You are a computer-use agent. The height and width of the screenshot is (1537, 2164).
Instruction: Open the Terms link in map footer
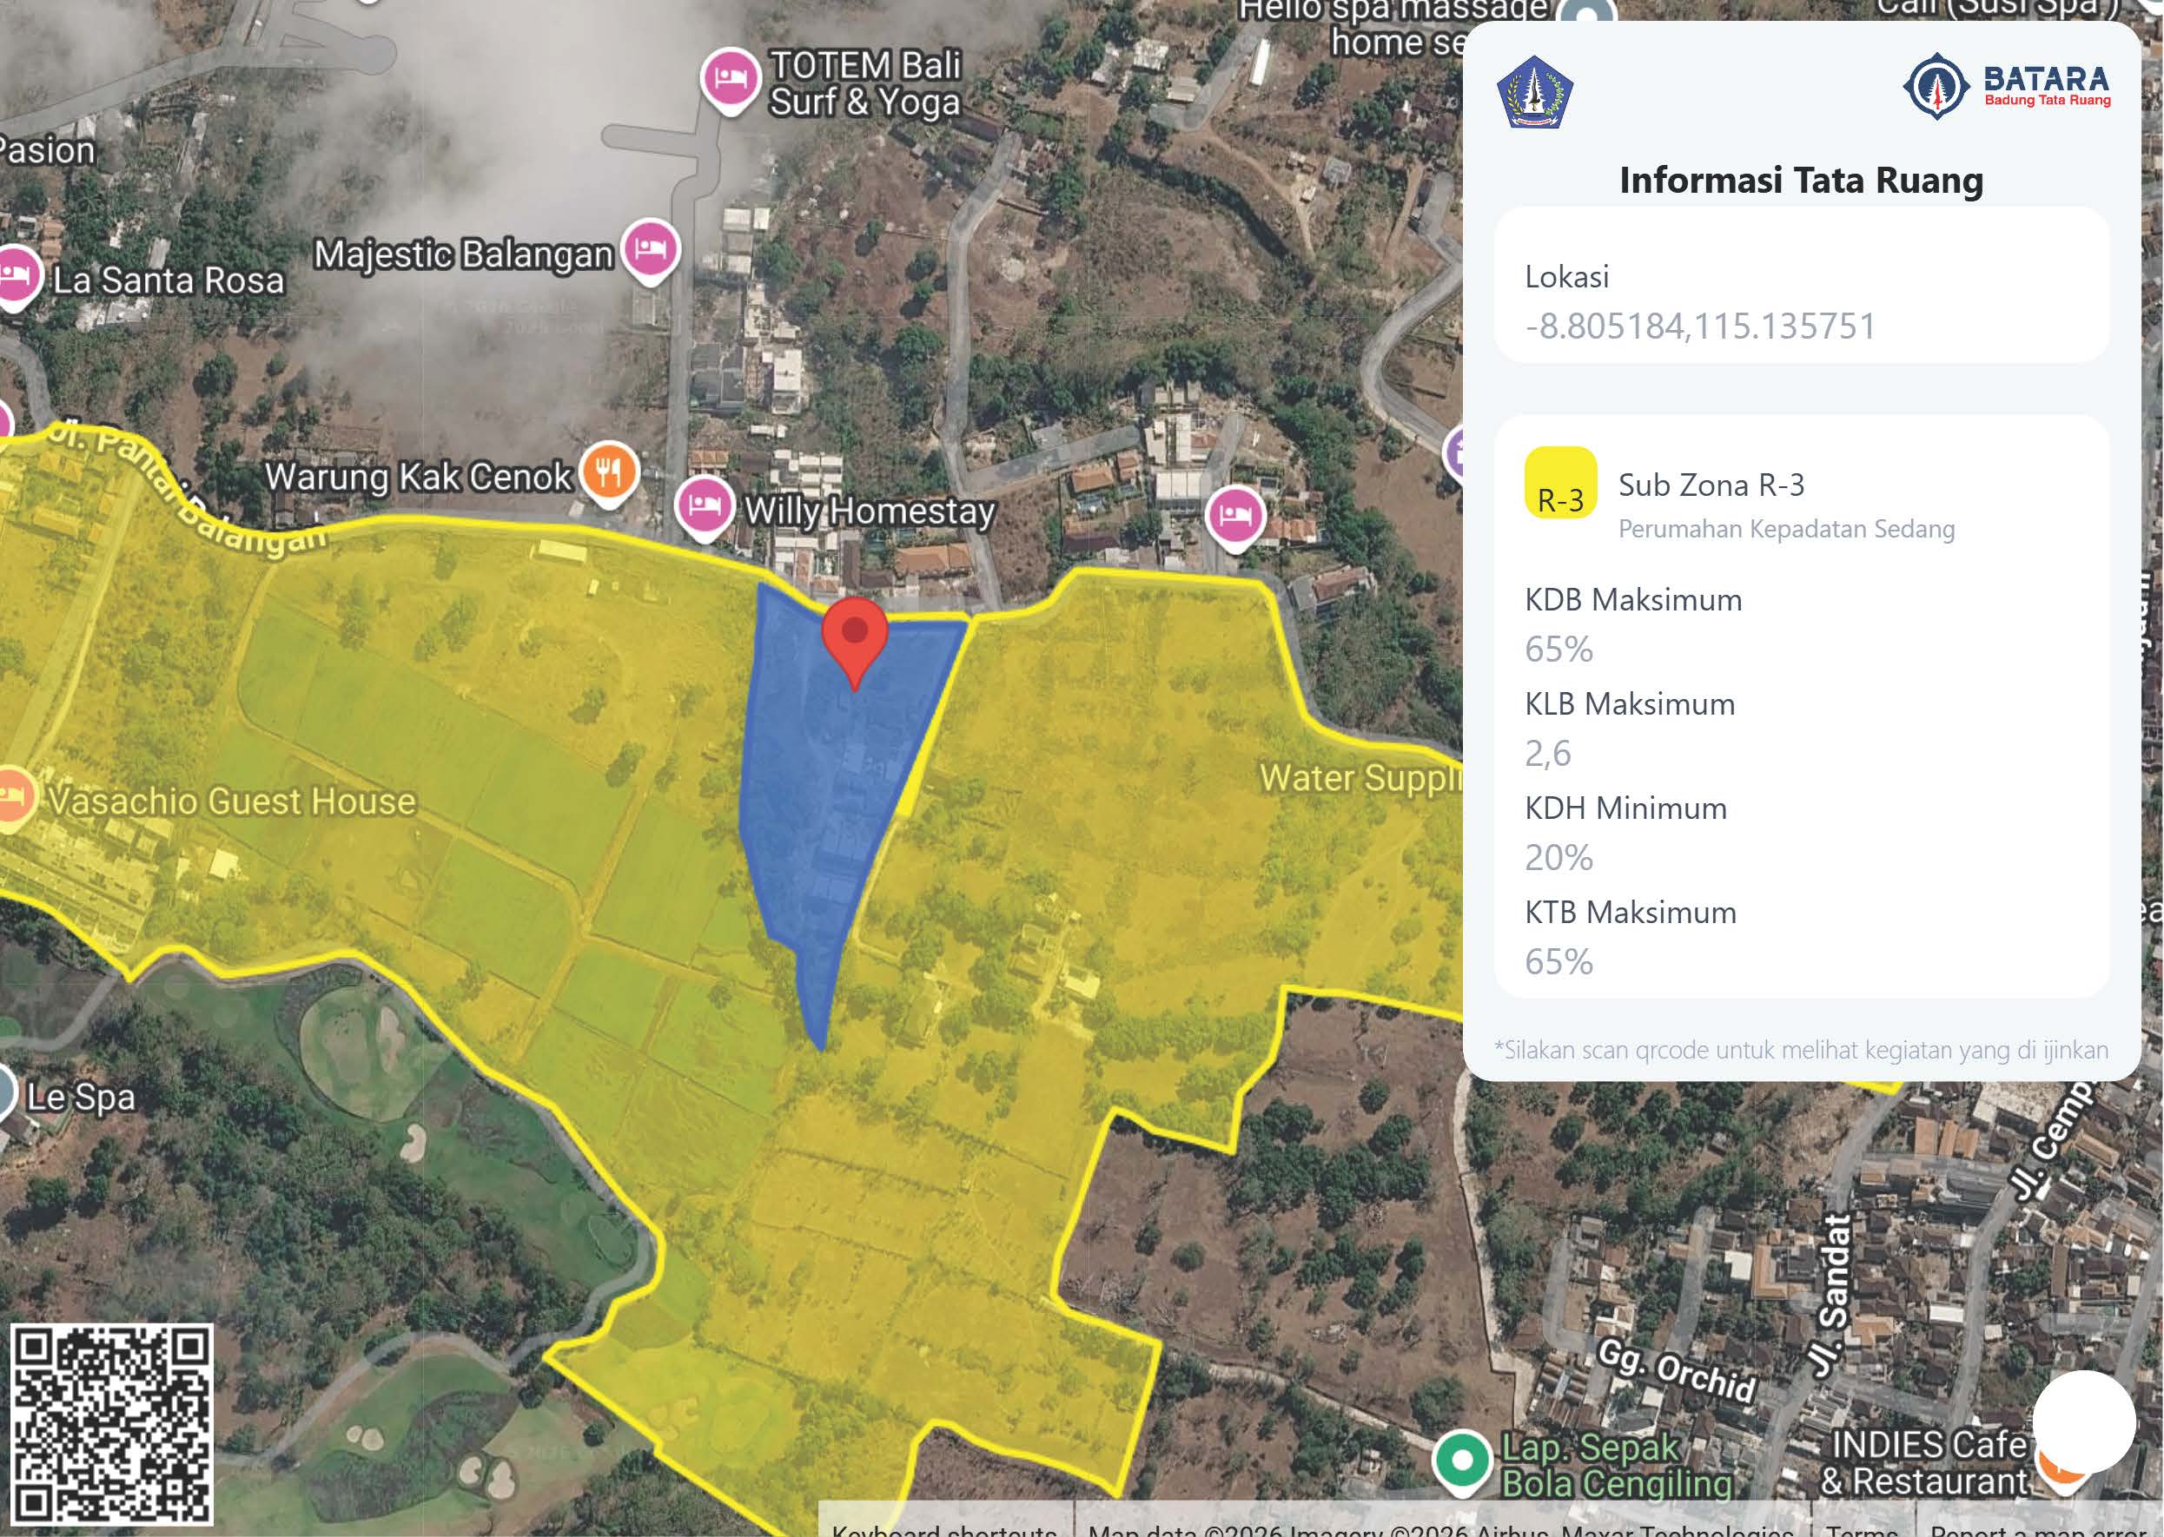click(1861, 1527)
